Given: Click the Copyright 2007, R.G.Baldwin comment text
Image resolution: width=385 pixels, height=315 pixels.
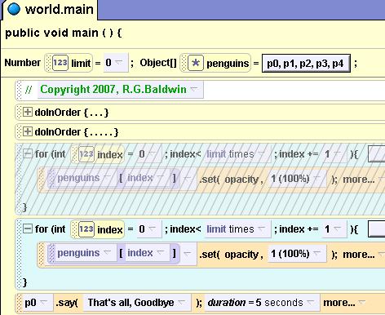Looking at the screenshot, I should point(113,89).
